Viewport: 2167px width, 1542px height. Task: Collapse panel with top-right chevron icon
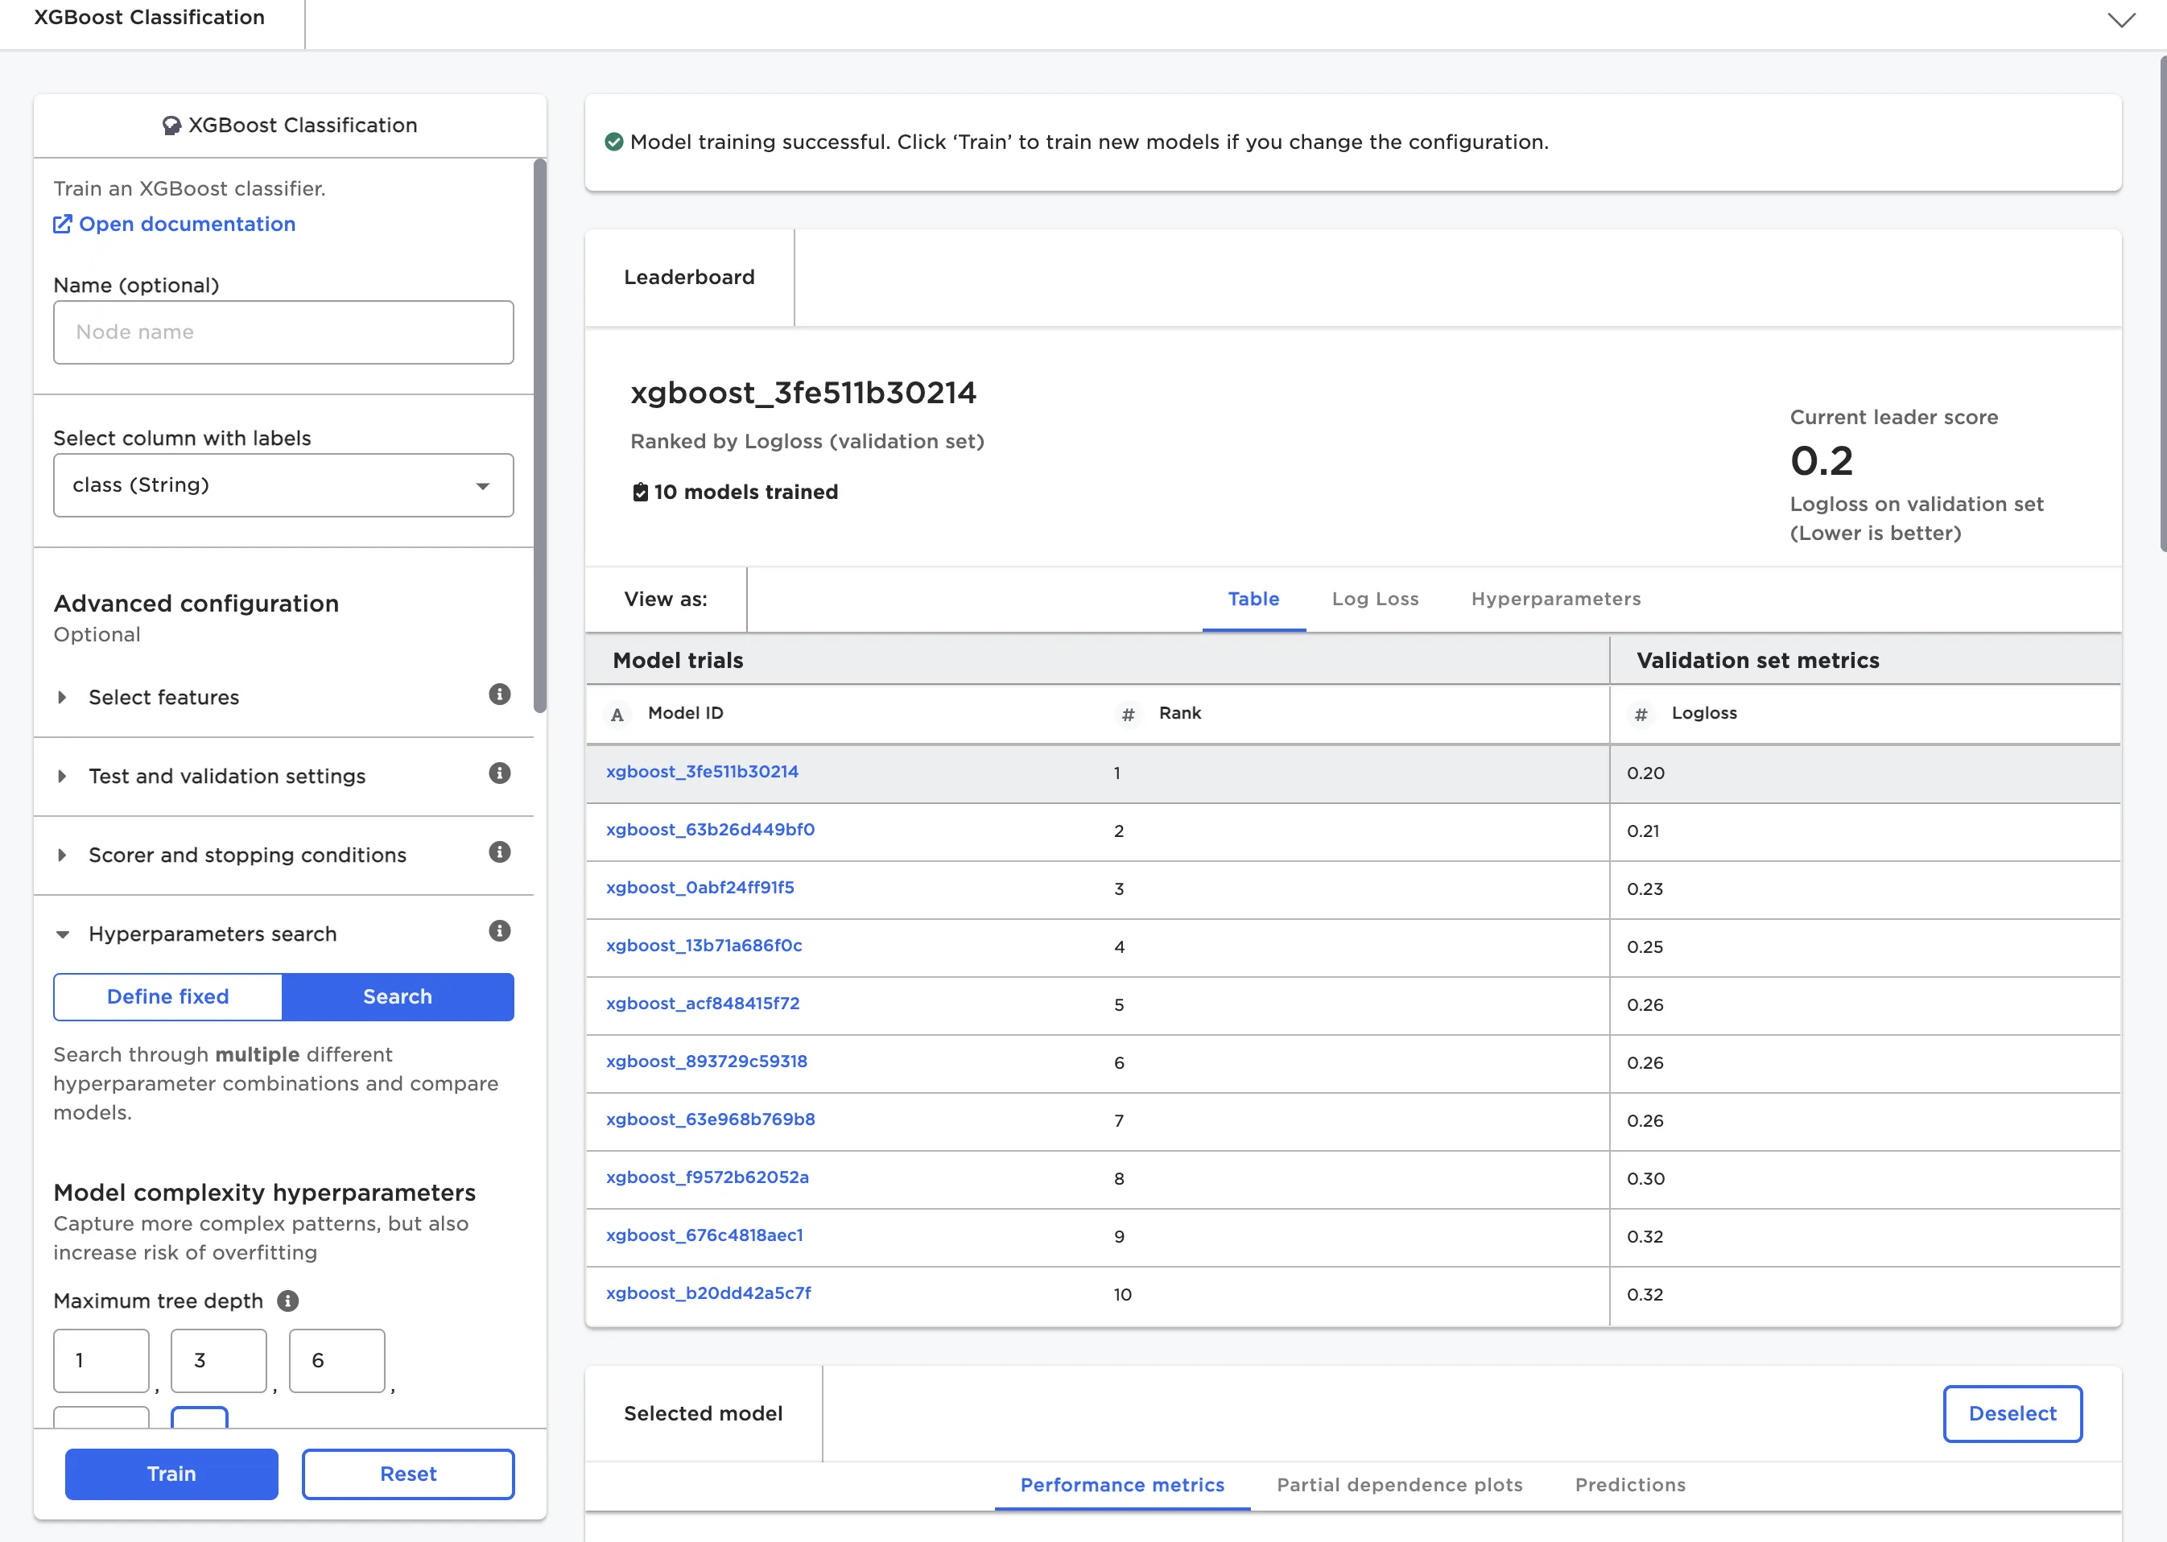point(2120,20)
